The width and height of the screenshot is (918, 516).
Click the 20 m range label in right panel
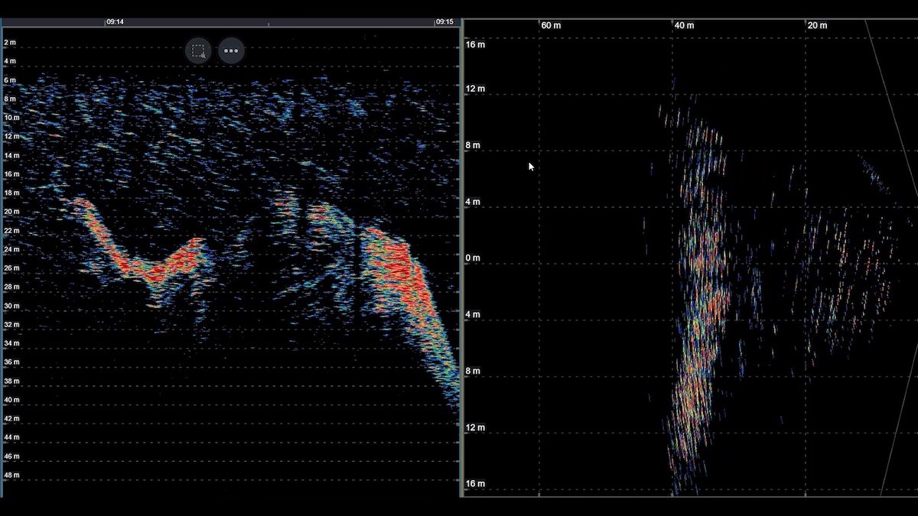pos(817,25)
